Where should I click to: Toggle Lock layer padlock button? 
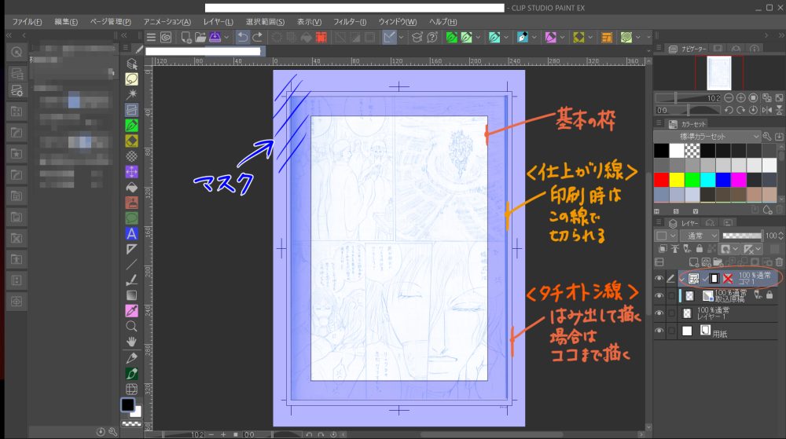click(x=700, y=249)
